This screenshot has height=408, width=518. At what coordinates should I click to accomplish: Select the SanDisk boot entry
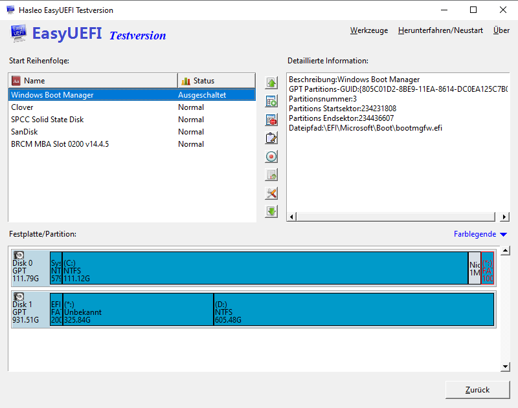[x=132, y=132]
